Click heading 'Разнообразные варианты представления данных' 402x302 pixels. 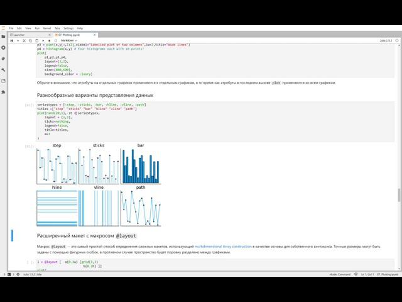(95, 95)
